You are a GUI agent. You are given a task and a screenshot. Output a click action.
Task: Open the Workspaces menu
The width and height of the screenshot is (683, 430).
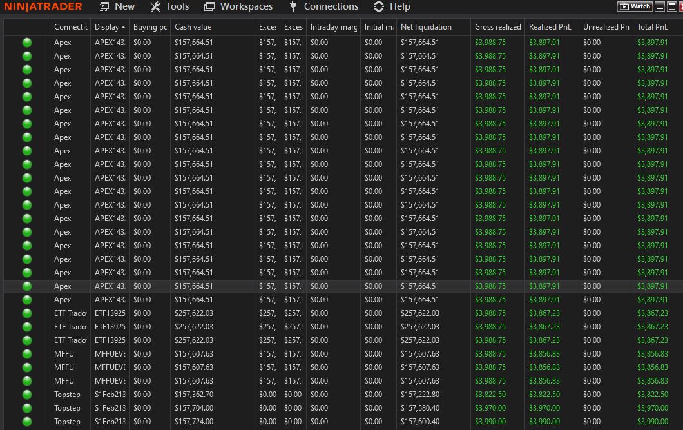(238, 6)
